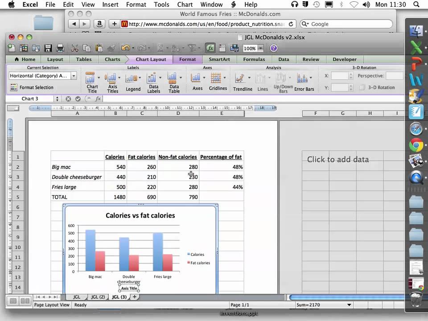Screen dimensions: 428x321
Task: Click the Axis Title box in chart
Action: (129, 288)
